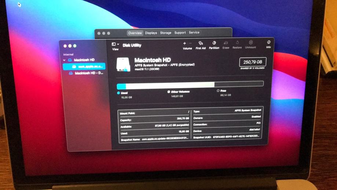Add a volume with the plus icon
Screen dimensions: 337x190
pos(184,43)
